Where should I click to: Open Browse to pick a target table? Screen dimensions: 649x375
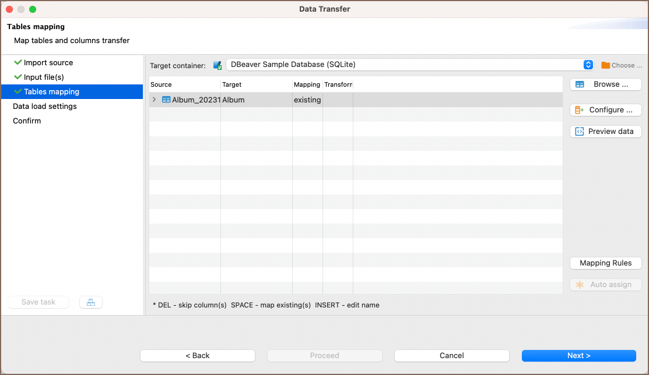pos(605,84)
